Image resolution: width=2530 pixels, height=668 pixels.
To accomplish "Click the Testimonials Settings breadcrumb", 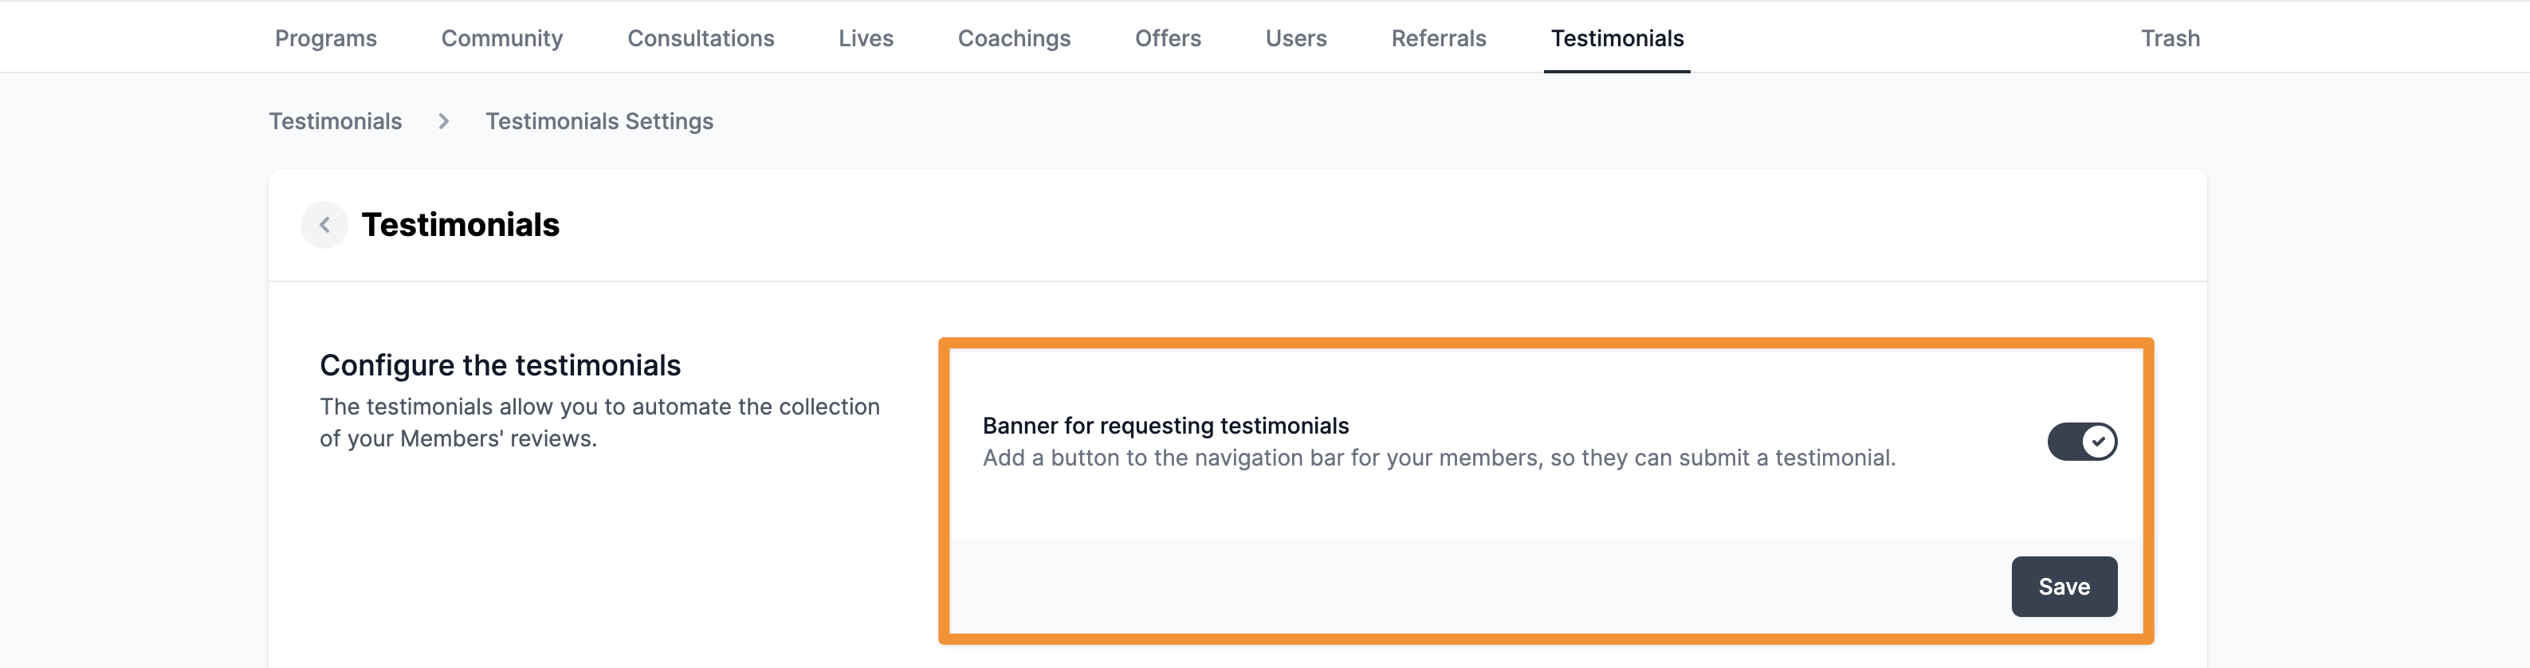I will click(x=599, y=121).
